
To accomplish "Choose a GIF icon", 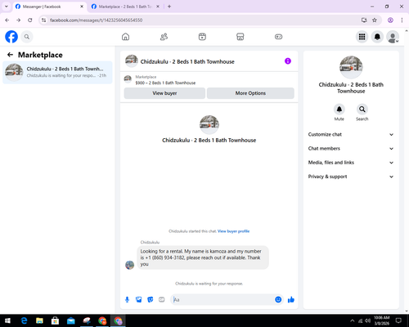I will (162, 300).
